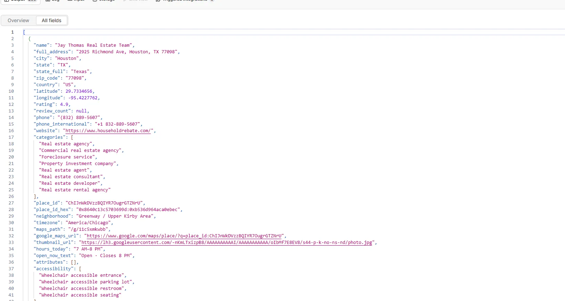Click line number 1 in the gutter
The image size is (565, 301).
point(12,32)
